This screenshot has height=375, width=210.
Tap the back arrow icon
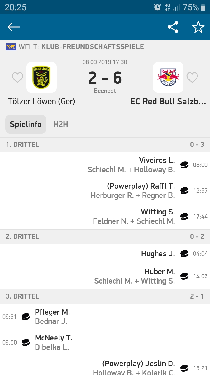pos(14,27)
